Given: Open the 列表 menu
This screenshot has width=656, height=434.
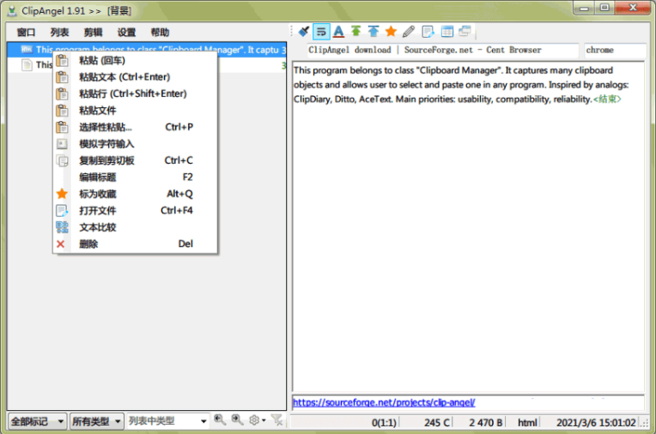Looking at the screenshot, I should 59,33.
